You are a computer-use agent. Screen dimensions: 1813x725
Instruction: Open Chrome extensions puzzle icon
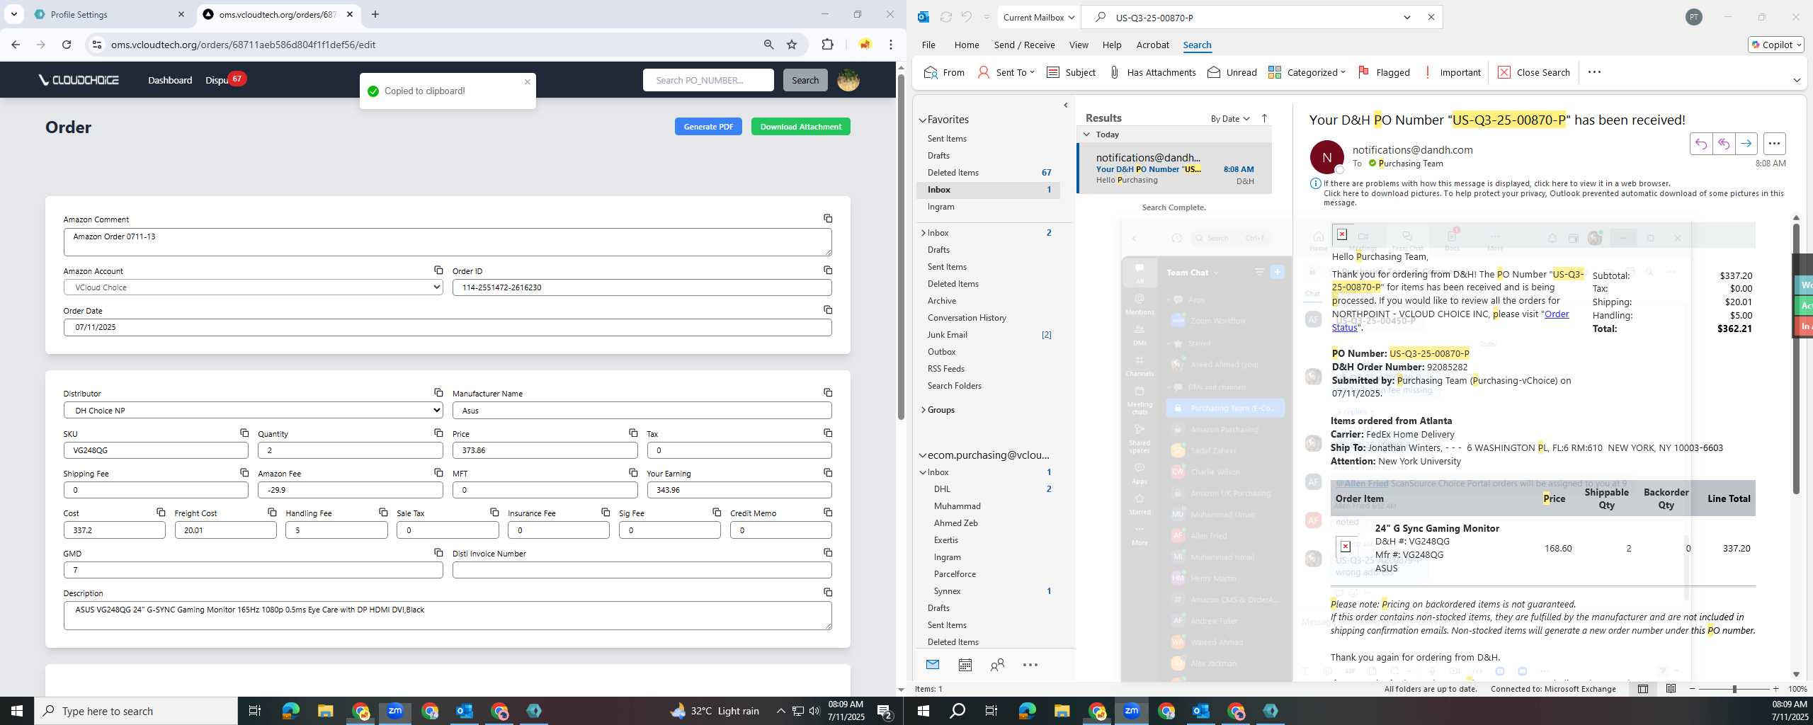tap(827, 45)
